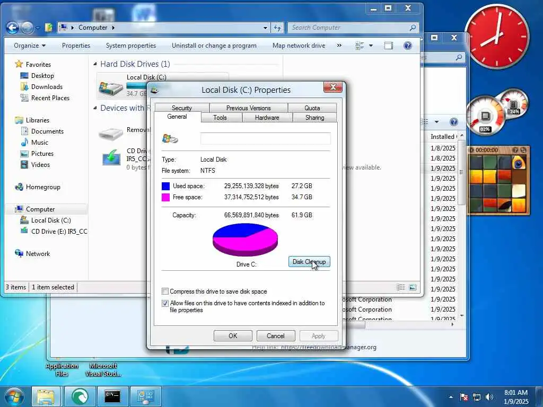Click the drive label input field
543x407 pixels.
tap(265, 139)
